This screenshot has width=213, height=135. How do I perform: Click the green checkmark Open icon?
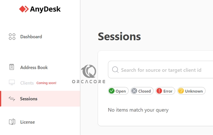[112, 91]
